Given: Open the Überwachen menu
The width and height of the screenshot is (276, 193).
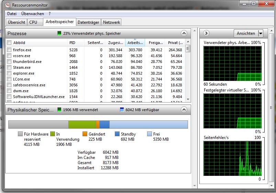Looking at the screenshot, I should 33,13.
